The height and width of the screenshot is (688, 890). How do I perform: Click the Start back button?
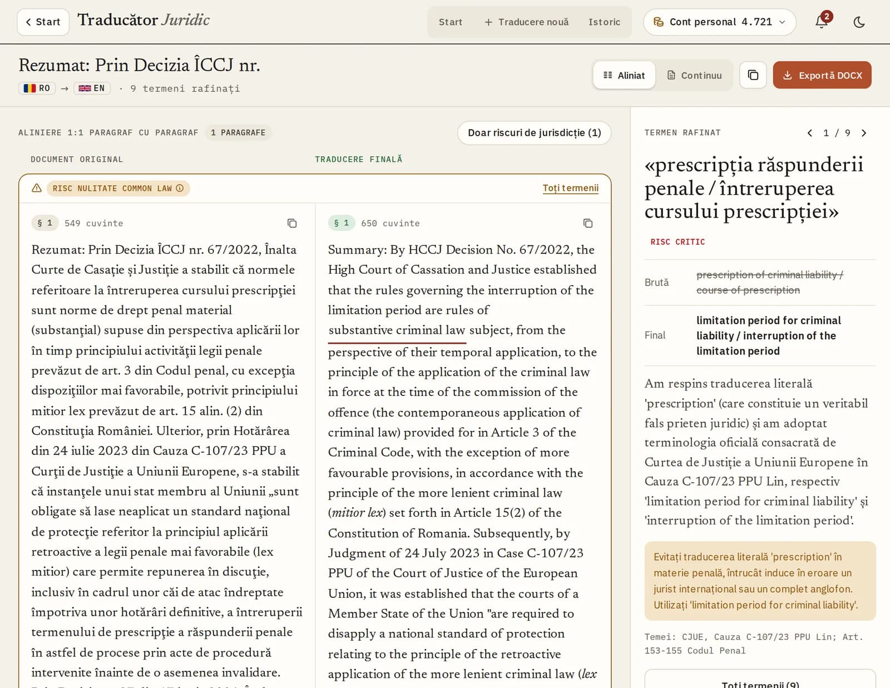point(43,22)
